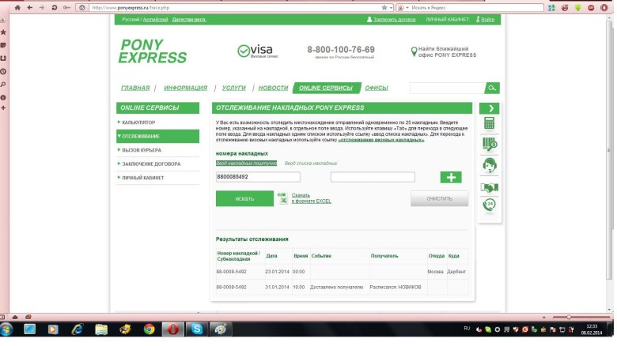617x346 pixels.
Task: Click the site search magnifier button
Action: pyautogui.click(x=493, y=88)
